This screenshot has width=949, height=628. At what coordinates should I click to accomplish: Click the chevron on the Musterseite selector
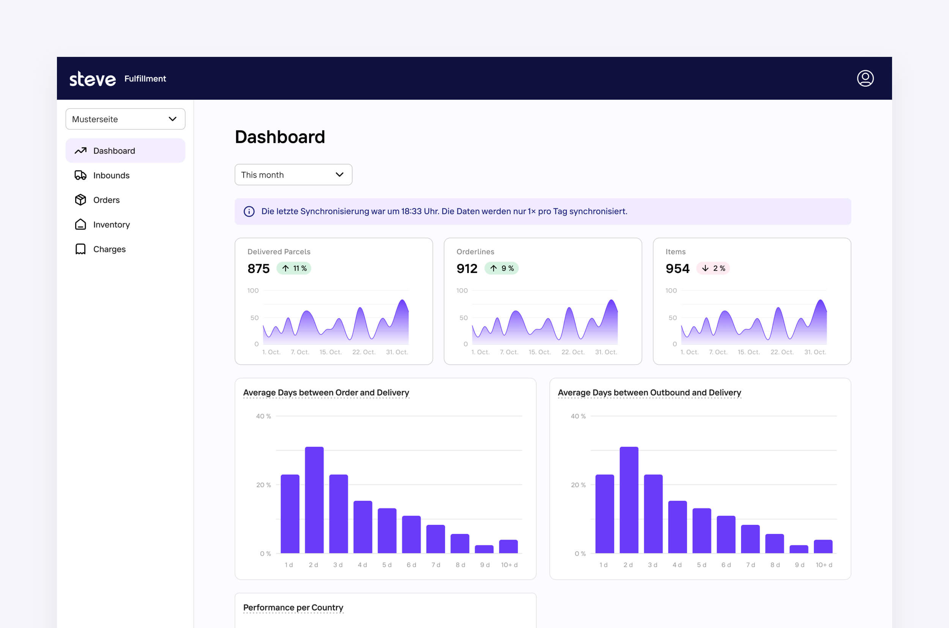tap(172, 119)
